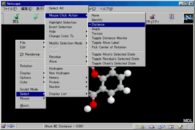The width and height of the screenshot is (195, 130).
Task: Set mouse click action to Identify
Action: pyautogui.click(x=116, y=20)
